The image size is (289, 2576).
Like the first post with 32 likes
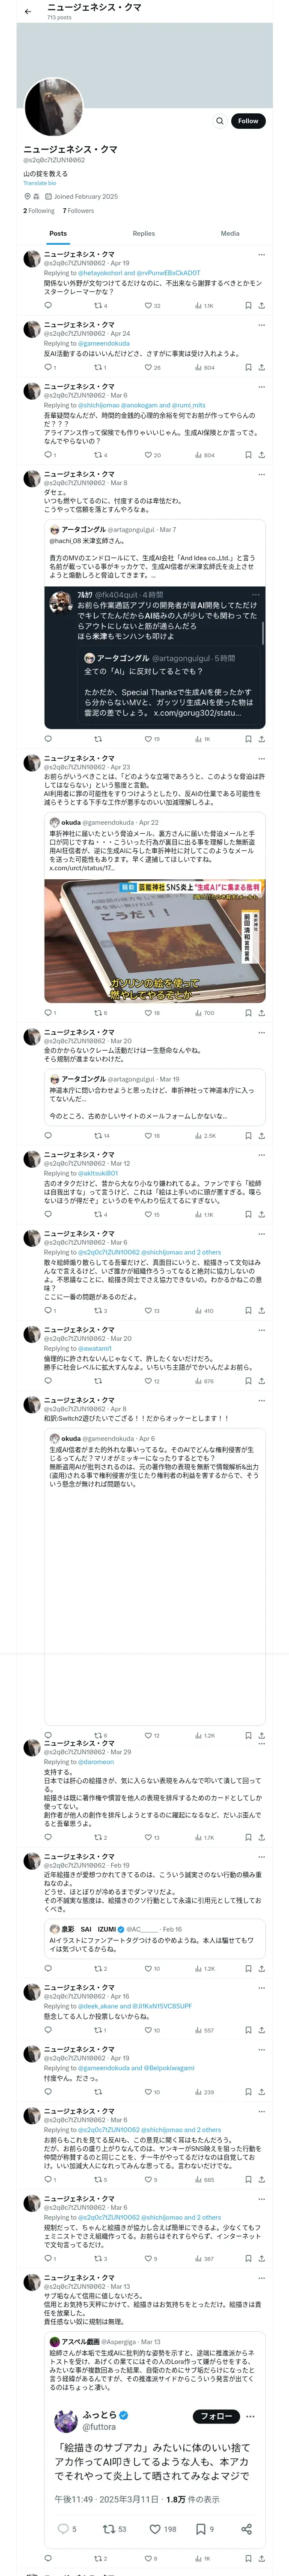coord(152,306)
